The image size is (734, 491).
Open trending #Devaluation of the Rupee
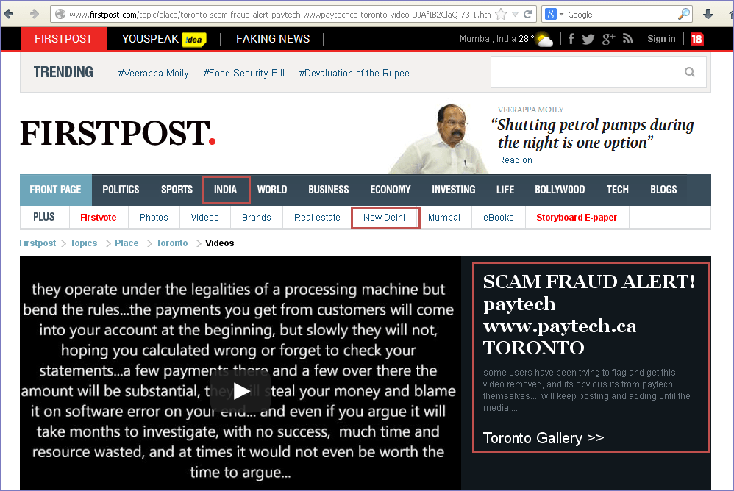pos(354,73)
